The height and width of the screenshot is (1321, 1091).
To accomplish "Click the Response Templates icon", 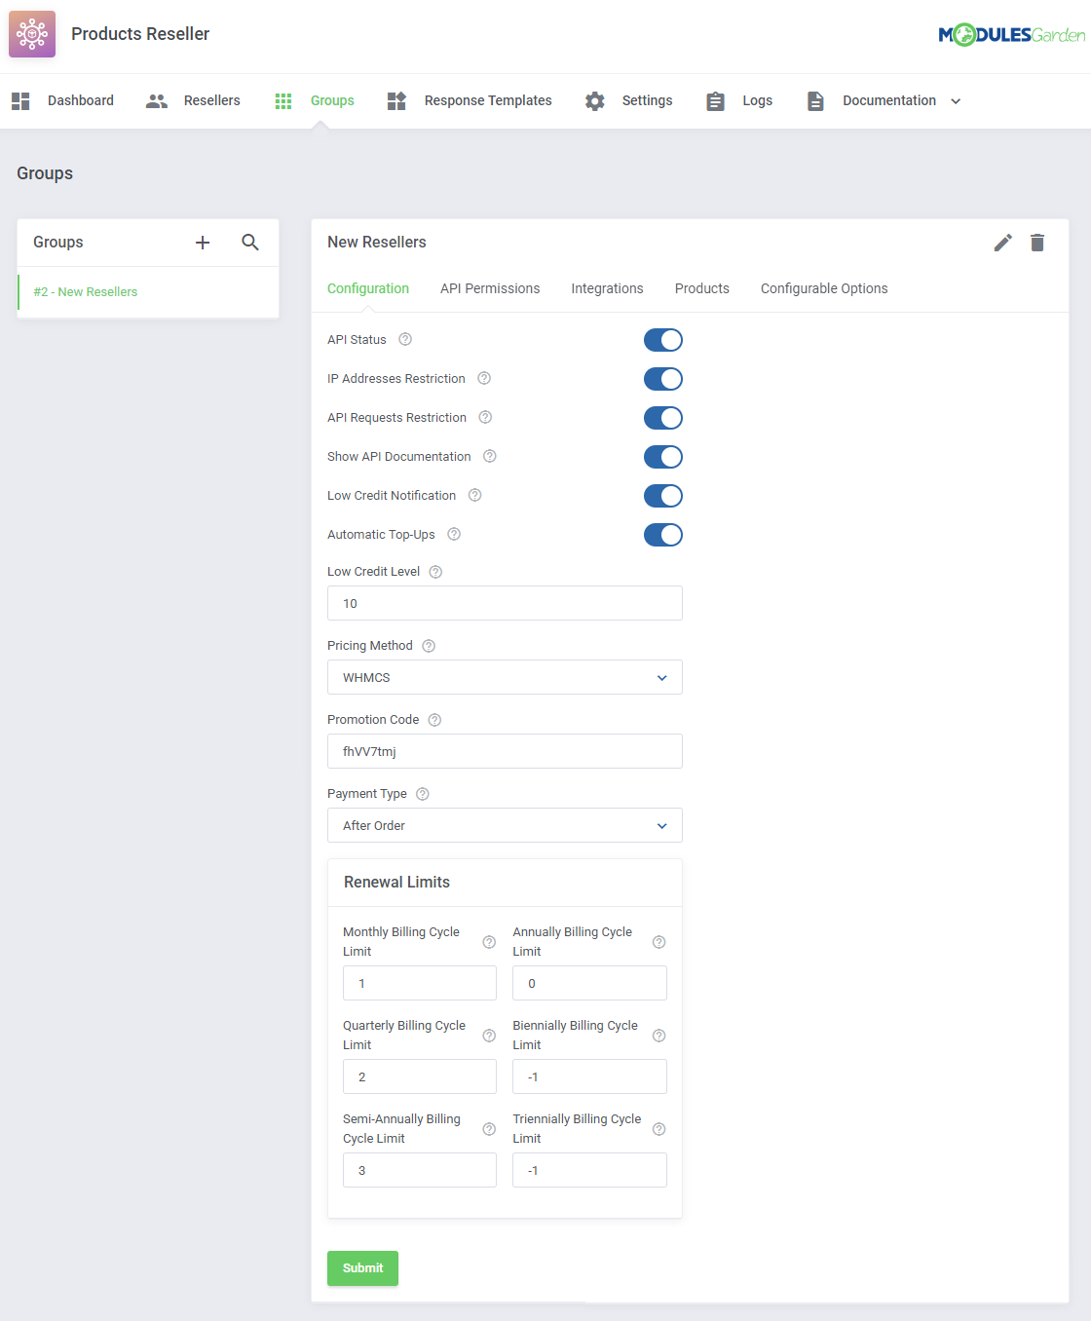I will (396, 101).
